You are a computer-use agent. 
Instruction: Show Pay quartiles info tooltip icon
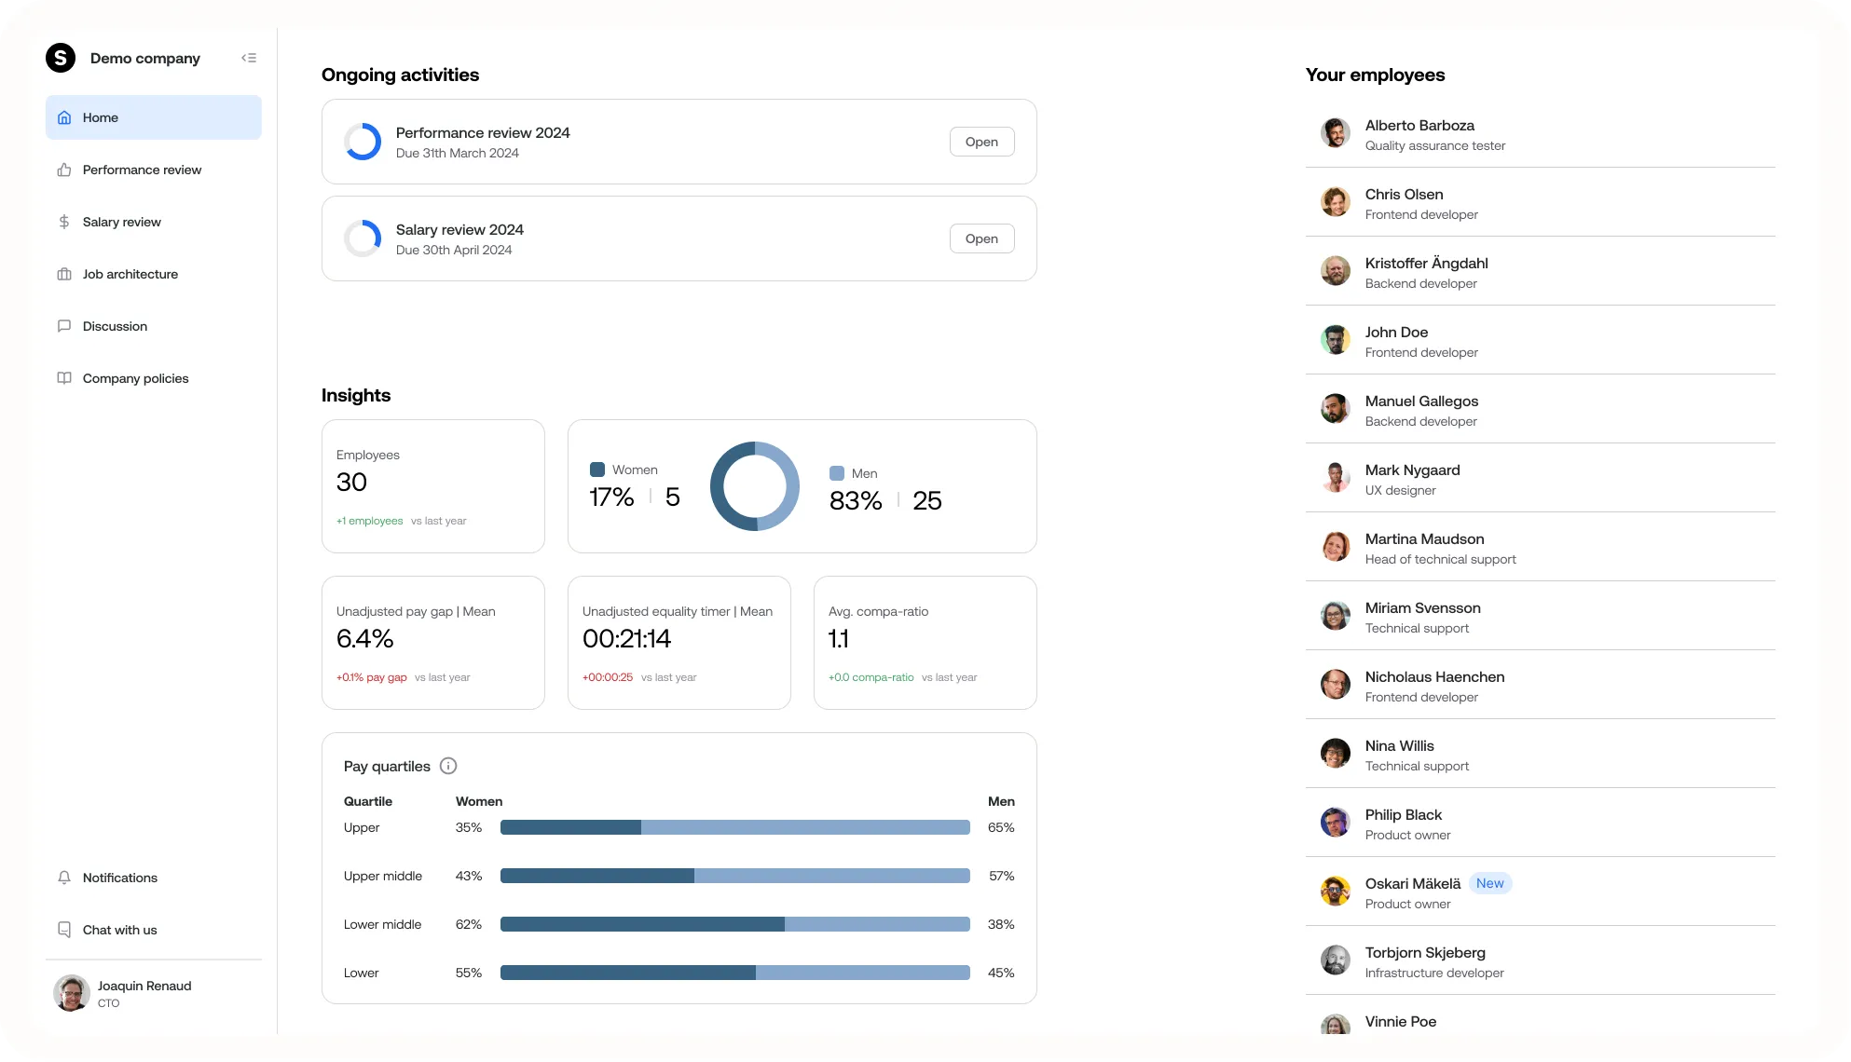[448, 766]
